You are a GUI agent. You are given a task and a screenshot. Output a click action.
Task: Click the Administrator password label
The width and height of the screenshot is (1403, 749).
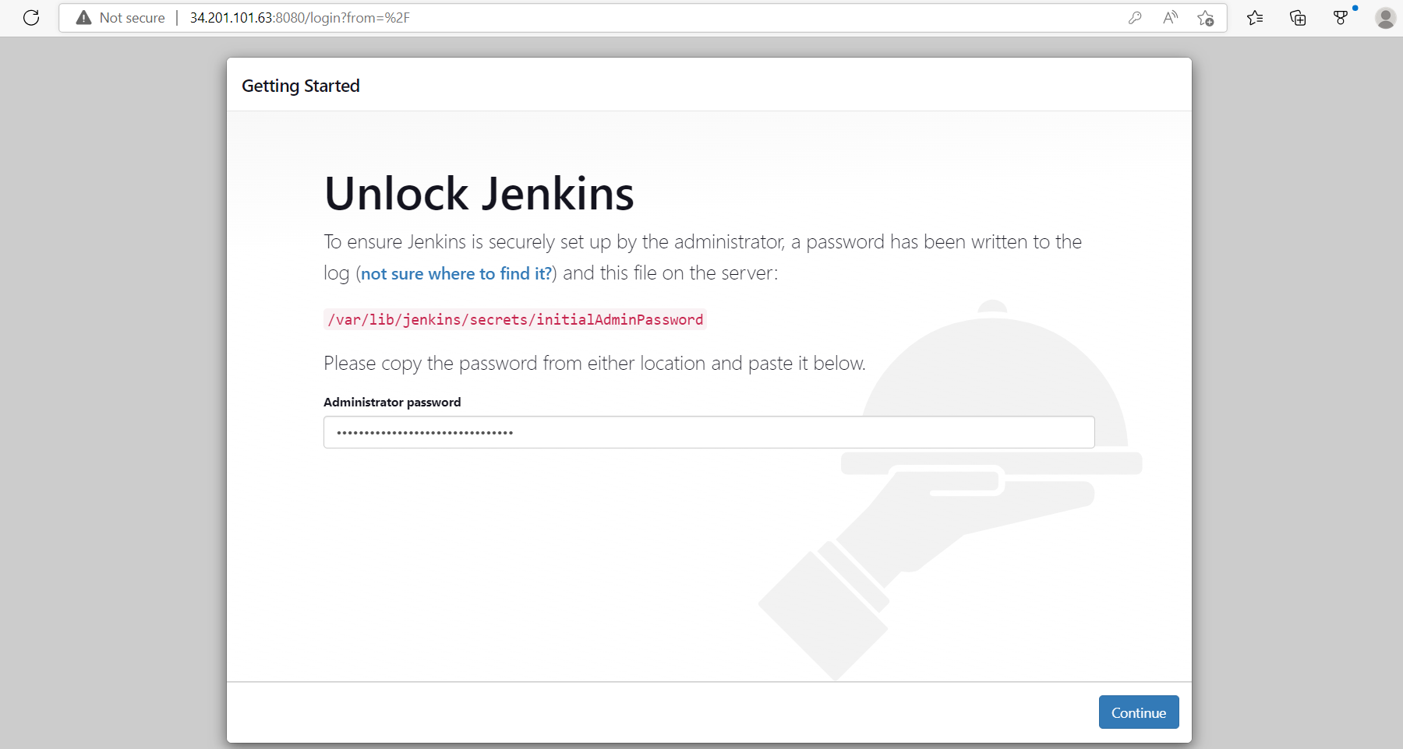[x=392, y=402]
